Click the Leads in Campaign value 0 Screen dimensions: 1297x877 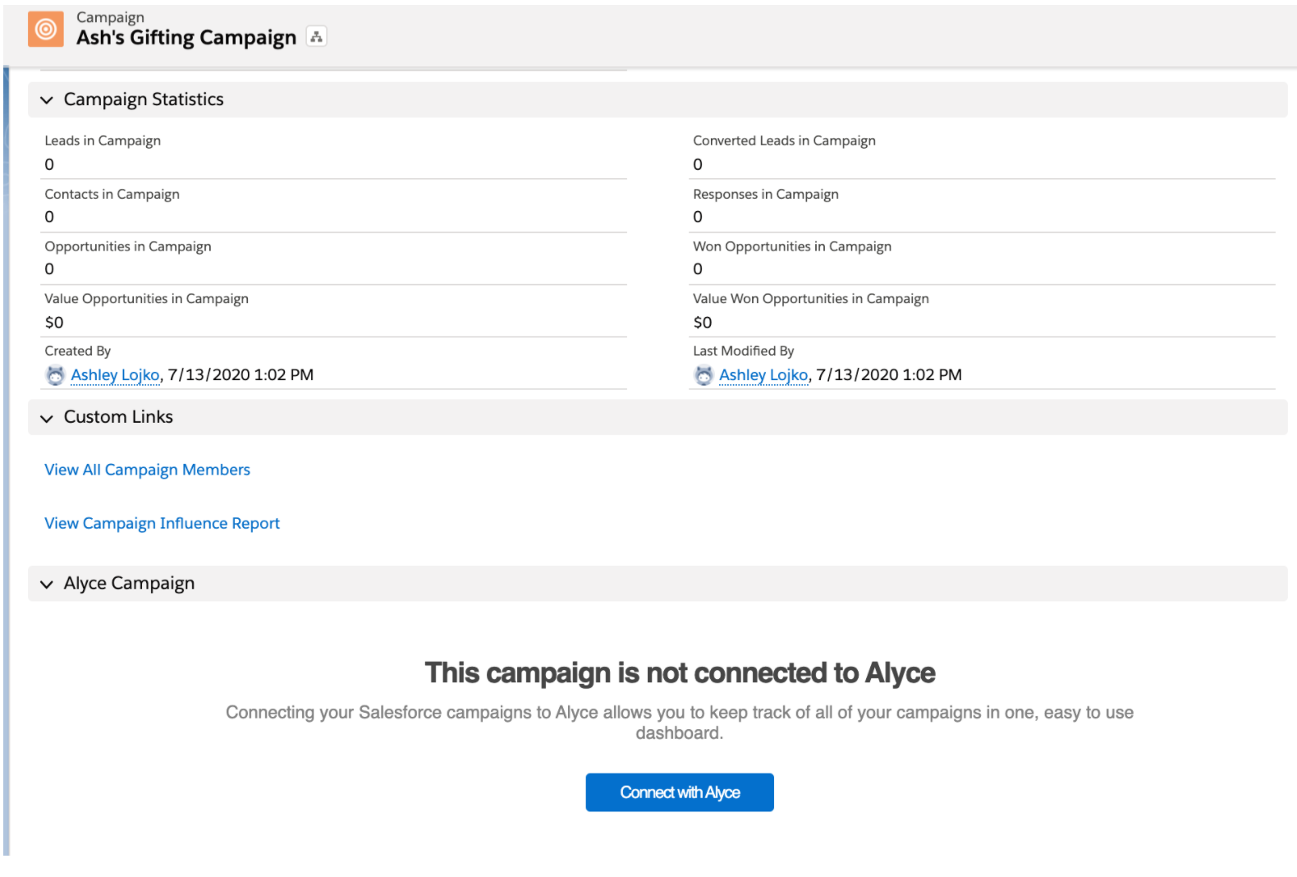pyautogui.click(x=49, y=164)
